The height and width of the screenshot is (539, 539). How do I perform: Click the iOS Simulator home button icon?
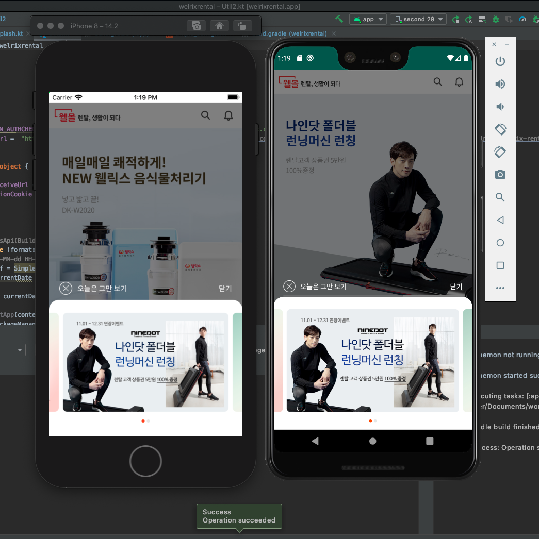(x=219, y=26)
